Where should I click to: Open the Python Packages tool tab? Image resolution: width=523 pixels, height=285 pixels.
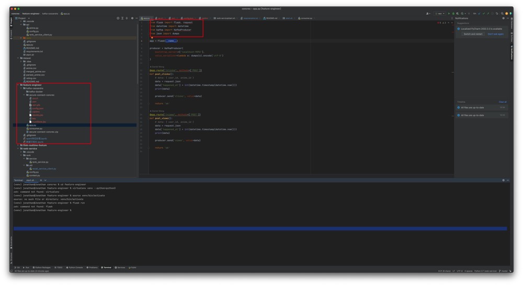pyautogui.click(x=42, y=267)
